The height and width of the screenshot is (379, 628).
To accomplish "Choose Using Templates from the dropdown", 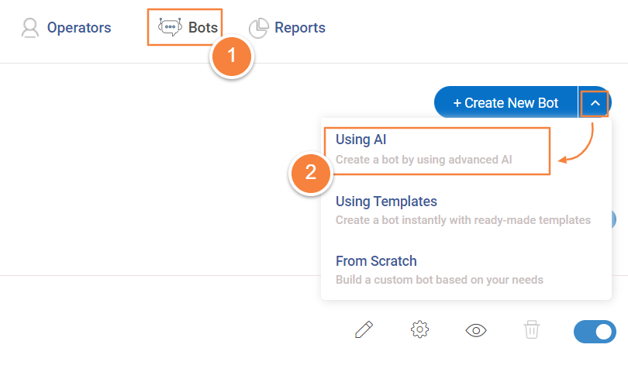I will (386, 202).
